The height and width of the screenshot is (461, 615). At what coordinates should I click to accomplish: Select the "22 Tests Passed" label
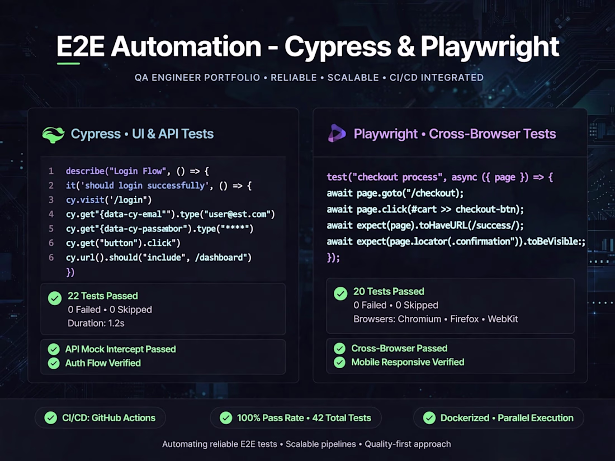click(x=103, y=296)
